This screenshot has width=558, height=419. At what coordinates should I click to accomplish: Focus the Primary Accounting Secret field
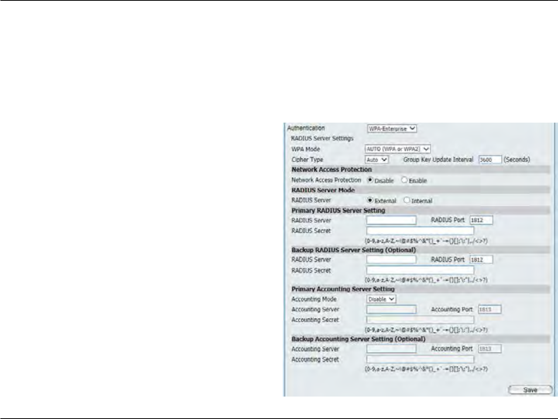[420, 320]
